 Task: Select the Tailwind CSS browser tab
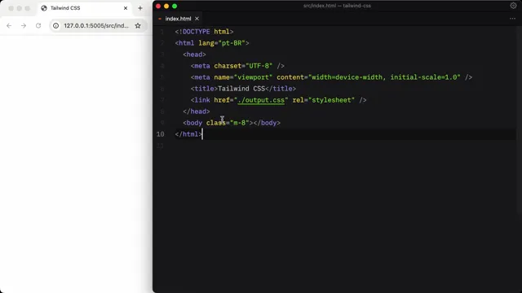pyautogui.click(x=84, y=8)
